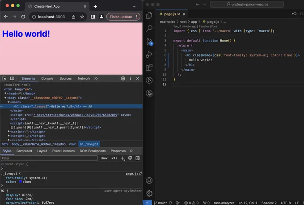This screenshot has width=304, height=205.
Task: Collapse the body element in DOM tree
Action: click(x=5, y=98)
